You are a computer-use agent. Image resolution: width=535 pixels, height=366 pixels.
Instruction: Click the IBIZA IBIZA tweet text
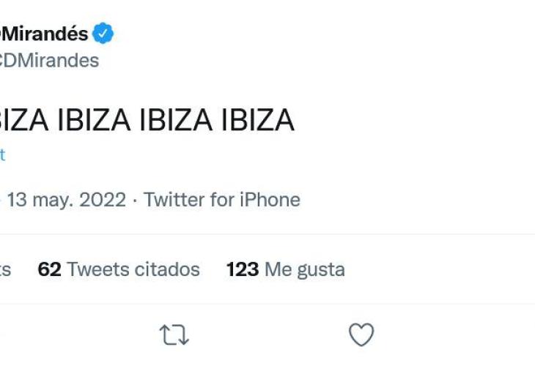[x=147, y=121]
